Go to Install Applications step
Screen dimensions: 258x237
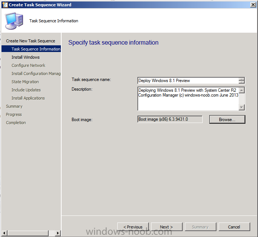click(28, 98)
